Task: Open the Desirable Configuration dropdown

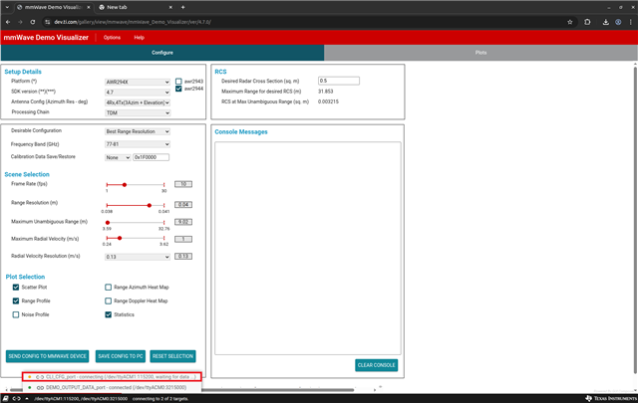Action: click(x=138, y=131)
